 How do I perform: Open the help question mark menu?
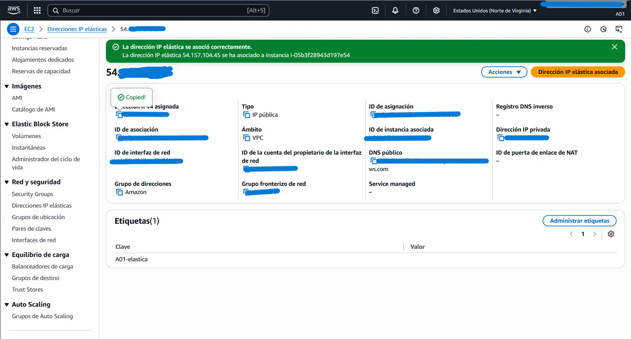coord(416,10)
